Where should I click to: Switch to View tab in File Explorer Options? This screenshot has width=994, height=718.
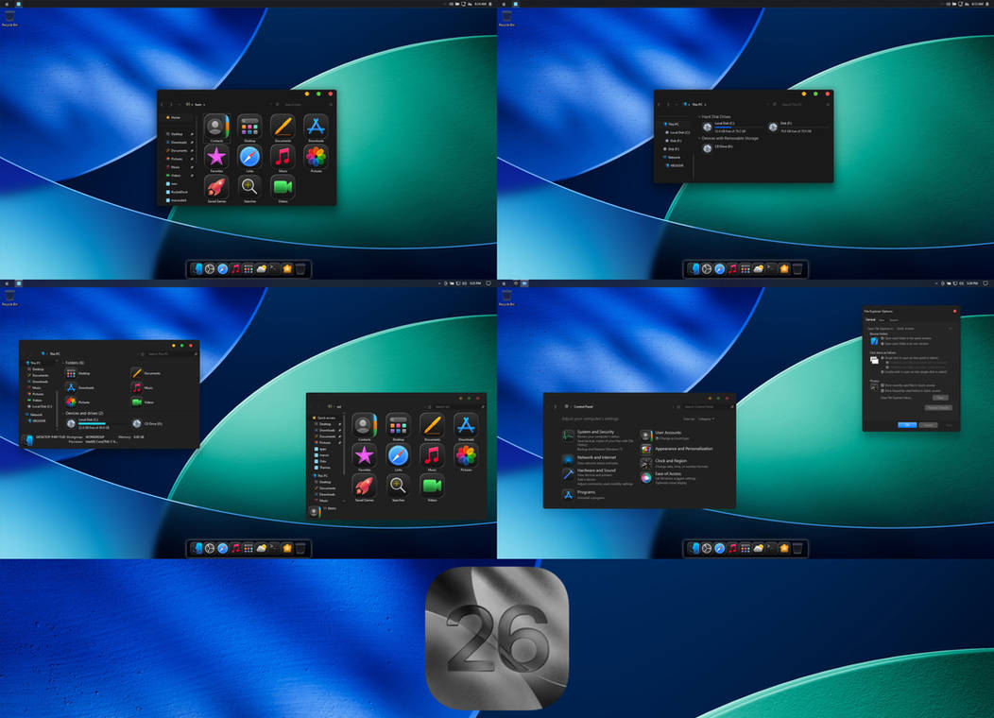coord(882,320)
